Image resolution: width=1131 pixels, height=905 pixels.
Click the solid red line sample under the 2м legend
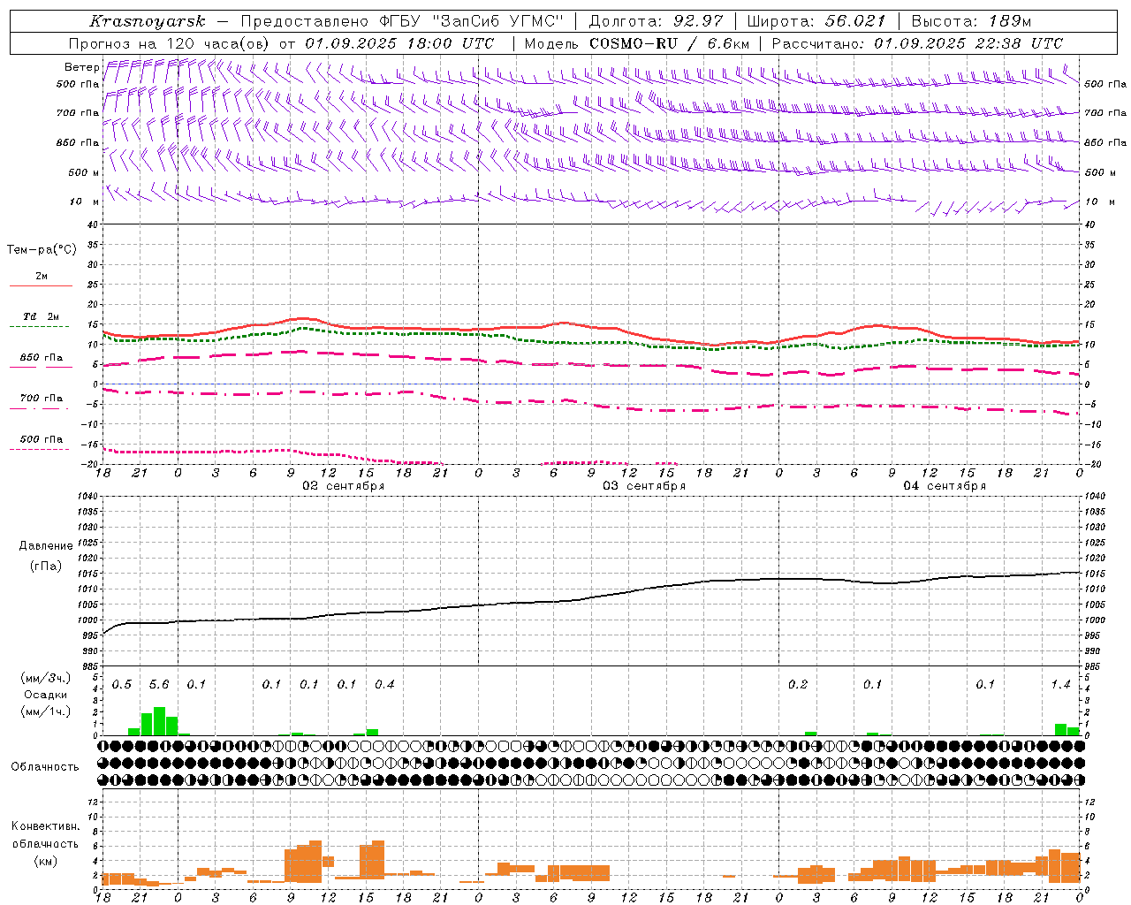pos(41,285)
